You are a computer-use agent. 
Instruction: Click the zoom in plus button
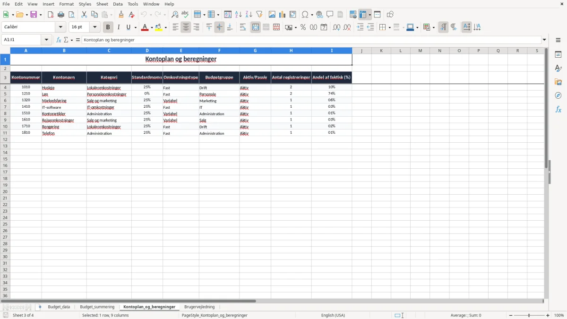click(548, 315)
